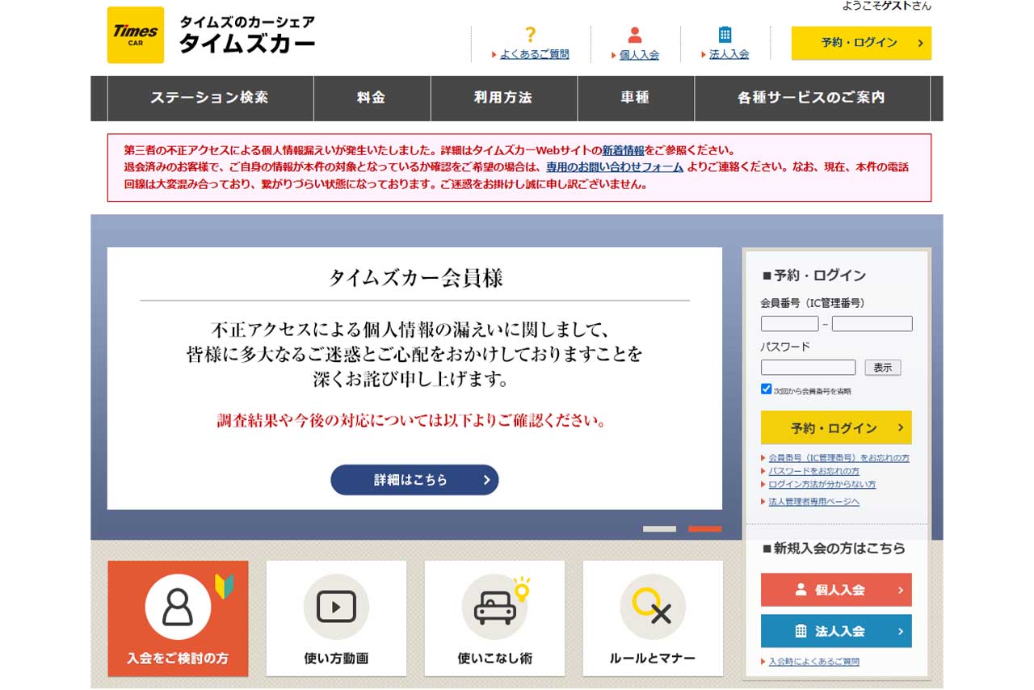Open 法人管理者専用ページへ link
The width and height of the screenshot is (1034, 690).
[x=813, y=502]
